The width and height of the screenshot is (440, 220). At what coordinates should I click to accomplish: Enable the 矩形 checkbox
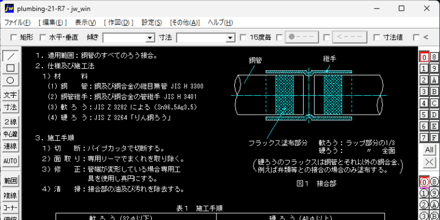[x=14, y=37]
